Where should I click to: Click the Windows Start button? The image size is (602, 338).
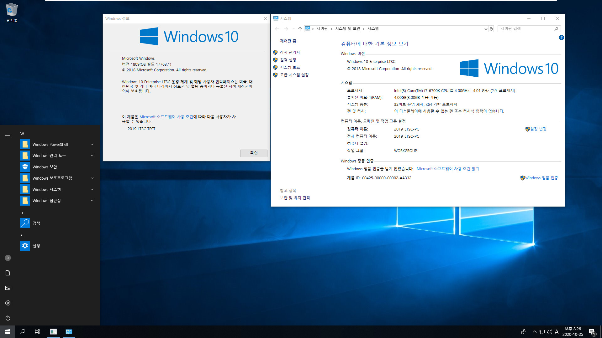pos(8,332)
